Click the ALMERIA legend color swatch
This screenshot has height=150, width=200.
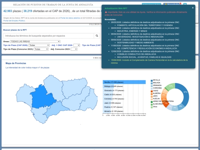pos(151,94)
